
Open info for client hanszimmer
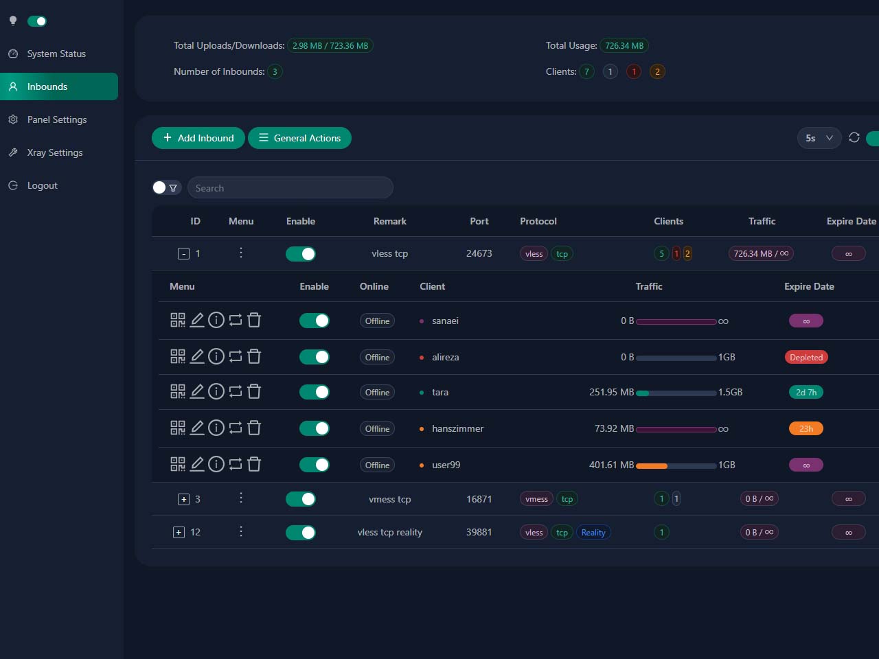[x=216, y=428]
